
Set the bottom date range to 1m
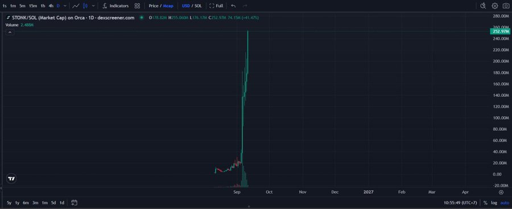coord(45,203)
